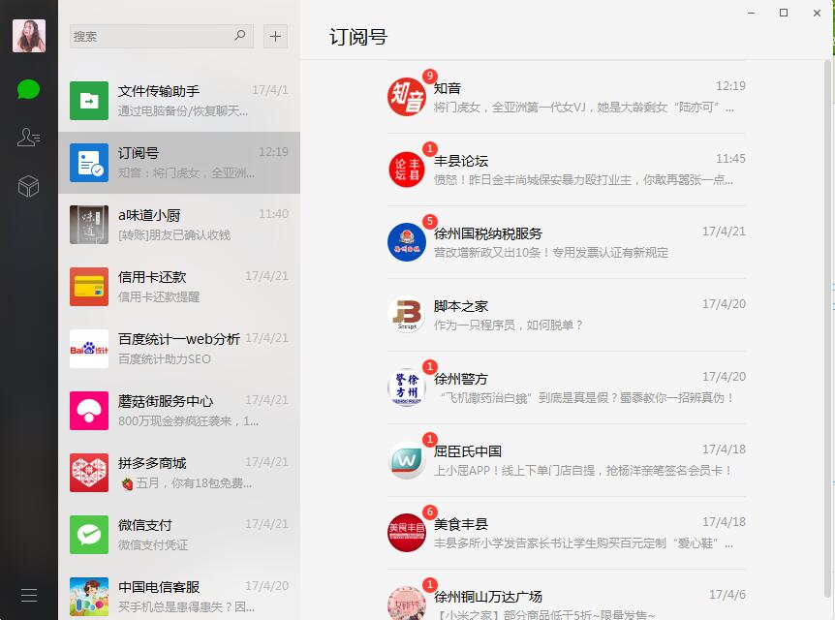Open 百度统计—web分析 chat
Screen dimensions: 835x620
pos(179,349)
